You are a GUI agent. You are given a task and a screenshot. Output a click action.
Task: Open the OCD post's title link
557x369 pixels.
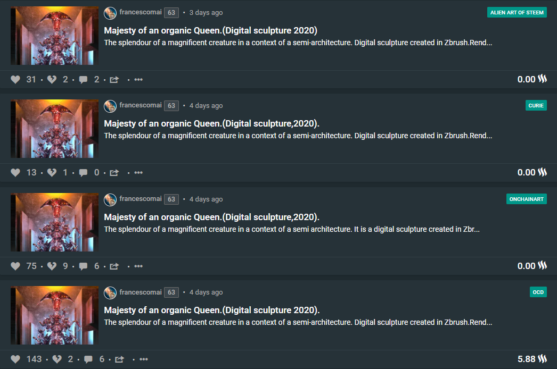(211, 310)
